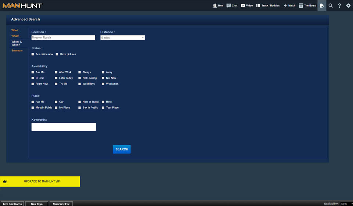Open the help question mark icon
Viewport: 353px width, 206px height.
pyautogui.click(x=339, y=6)
